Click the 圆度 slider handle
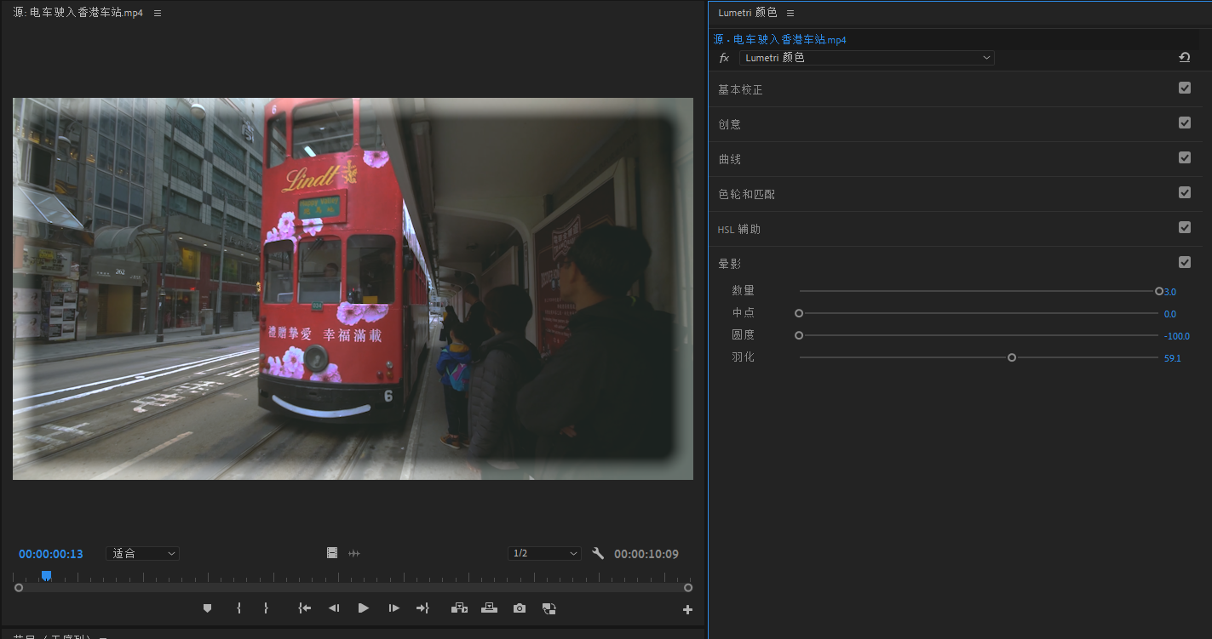Screen dimensions: 1212x639 (x=799, y=335)
